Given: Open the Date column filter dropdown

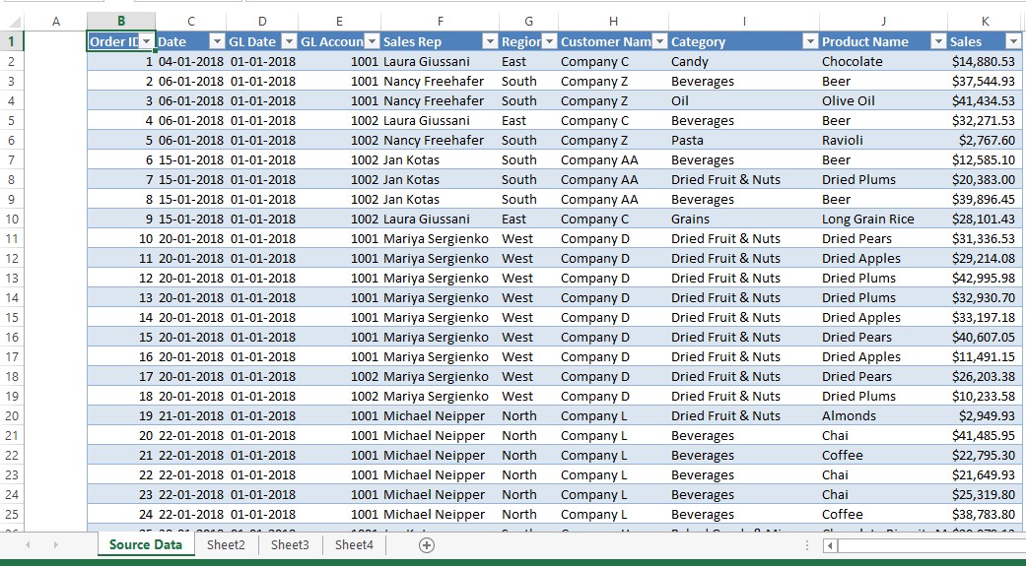Looking at the screenshot, I should click(x=217, y=41).
